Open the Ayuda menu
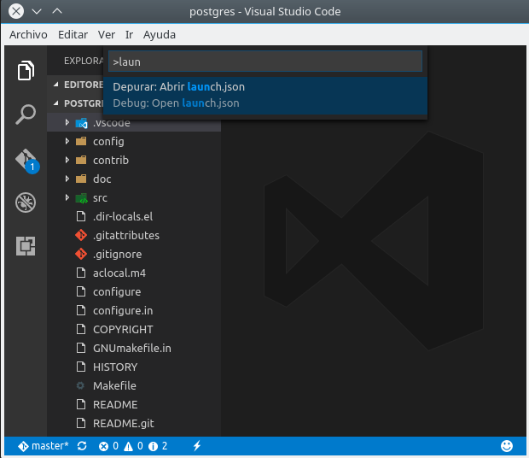This screenshot has width=529, height=458. coord(160,35)
